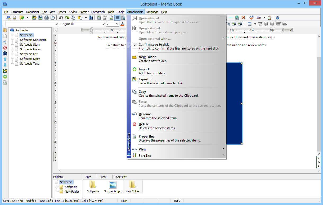Click the Files button in attachments pane
323x205 pixels.
coord(88,177)
